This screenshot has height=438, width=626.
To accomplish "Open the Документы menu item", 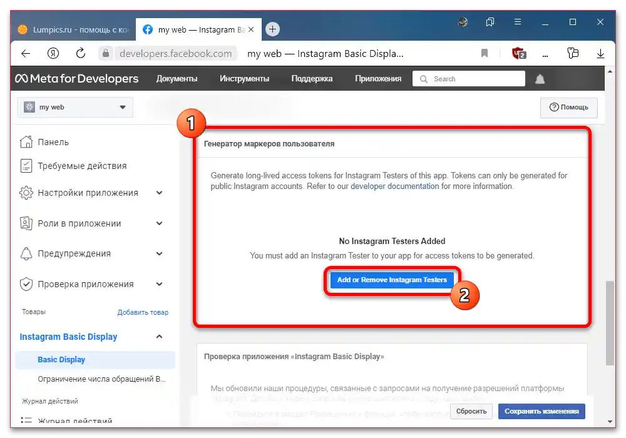I will click(x=177, y=78).
